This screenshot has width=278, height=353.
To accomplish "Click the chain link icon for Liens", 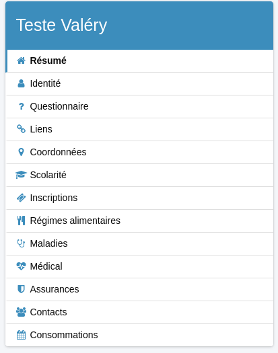I will pos(21,129).
